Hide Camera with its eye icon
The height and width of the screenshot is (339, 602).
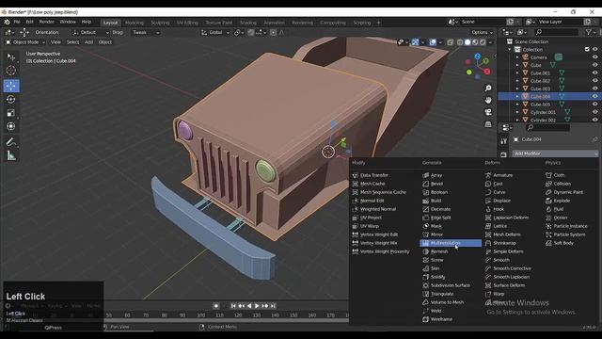[594, 57]
